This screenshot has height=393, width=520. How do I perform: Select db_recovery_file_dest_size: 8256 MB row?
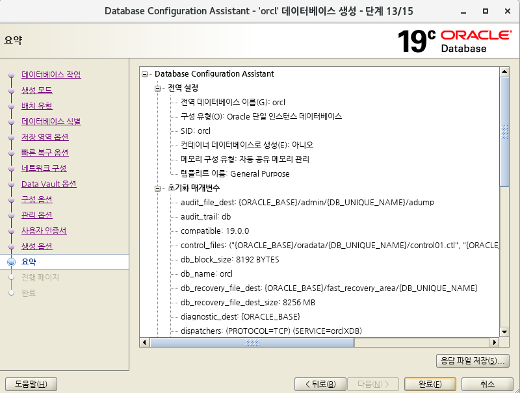coord(248,303)
